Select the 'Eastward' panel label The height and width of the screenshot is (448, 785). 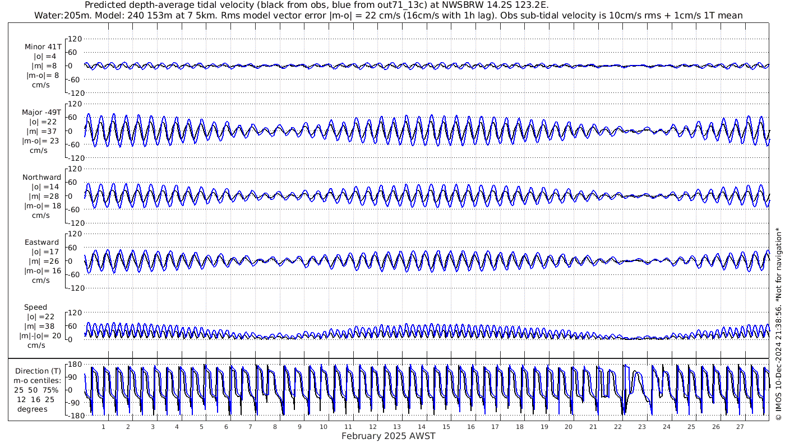[x=42, y=242]
